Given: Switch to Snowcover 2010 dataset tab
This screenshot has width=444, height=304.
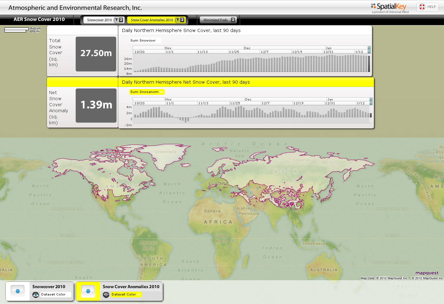Looking at the screenshot, I should point(99,20).
